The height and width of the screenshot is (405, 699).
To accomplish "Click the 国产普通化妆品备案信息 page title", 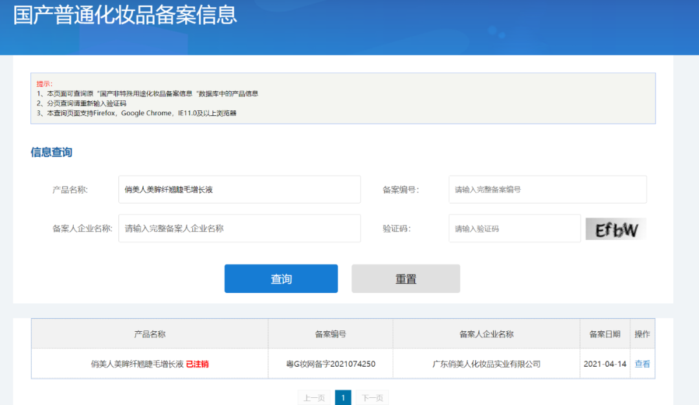I will click(125, 16).
